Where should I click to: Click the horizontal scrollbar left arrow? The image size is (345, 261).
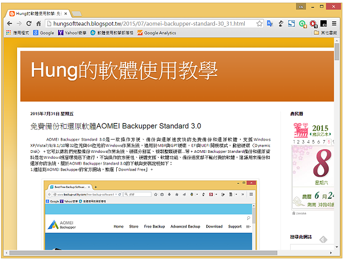(6, 253)
